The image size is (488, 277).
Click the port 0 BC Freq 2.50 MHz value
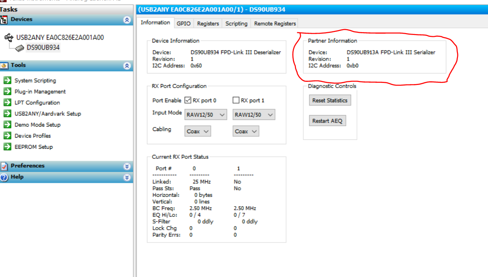[x=201, y=208]
